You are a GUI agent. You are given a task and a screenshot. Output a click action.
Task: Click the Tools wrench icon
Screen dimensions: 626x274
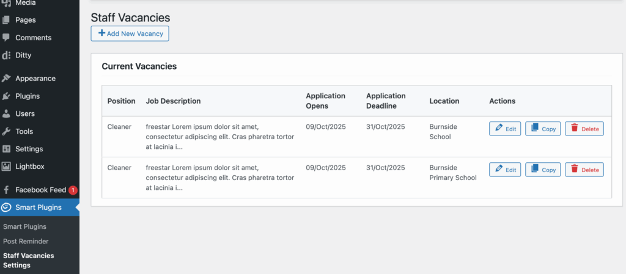pyautogui.click(x=6, y=132)
